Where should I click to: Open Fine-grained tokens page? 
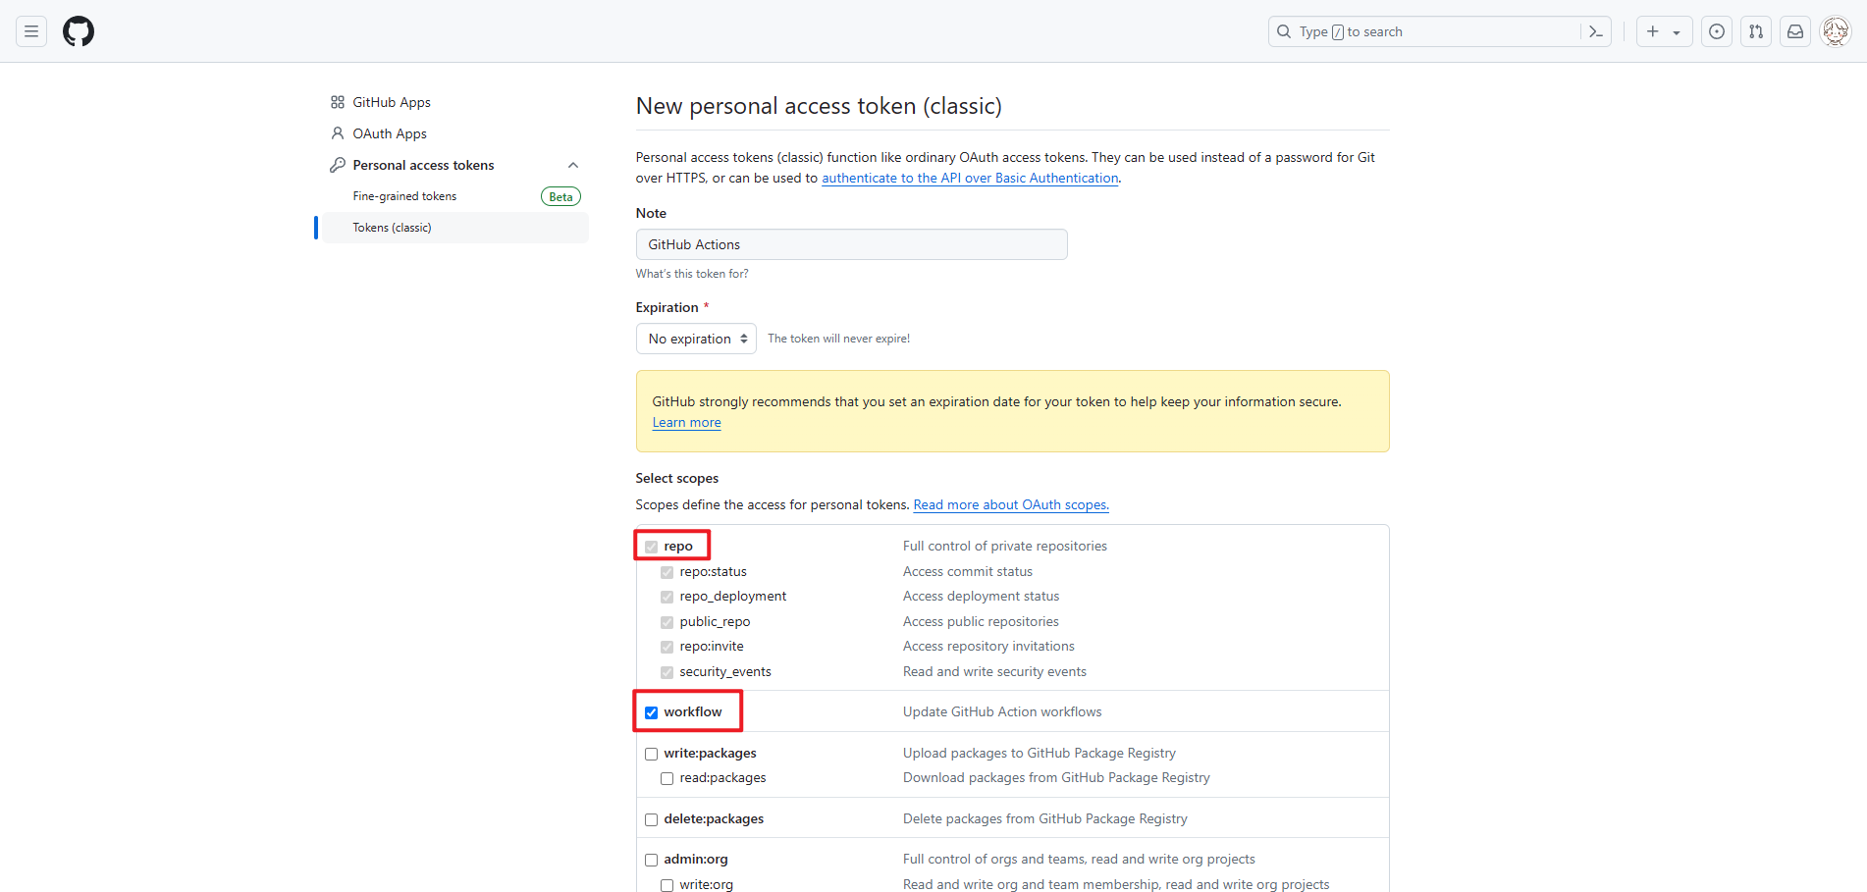404,196
